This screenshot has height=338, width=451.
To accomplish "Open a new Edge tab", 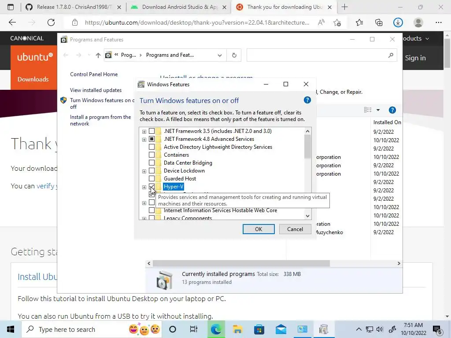I will tap(344, 7).
